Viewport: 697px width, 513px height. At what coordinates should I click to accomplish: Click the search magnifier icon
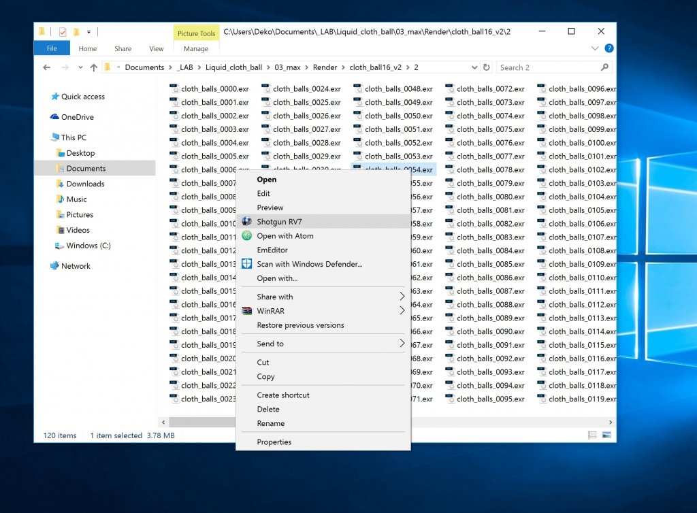point(604,67)
